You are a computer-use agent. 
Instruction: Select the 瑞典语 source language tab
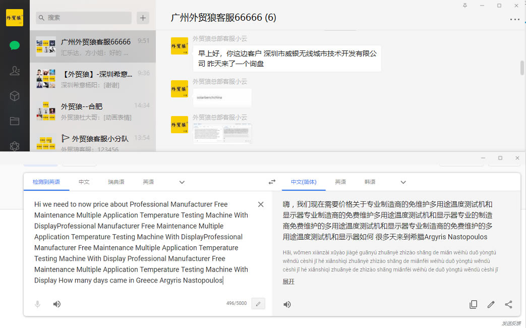[116, 182]
